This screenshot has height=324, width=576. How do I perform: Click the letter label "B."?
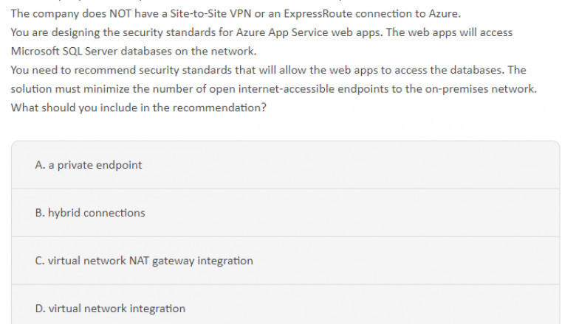tap(40, 213)
